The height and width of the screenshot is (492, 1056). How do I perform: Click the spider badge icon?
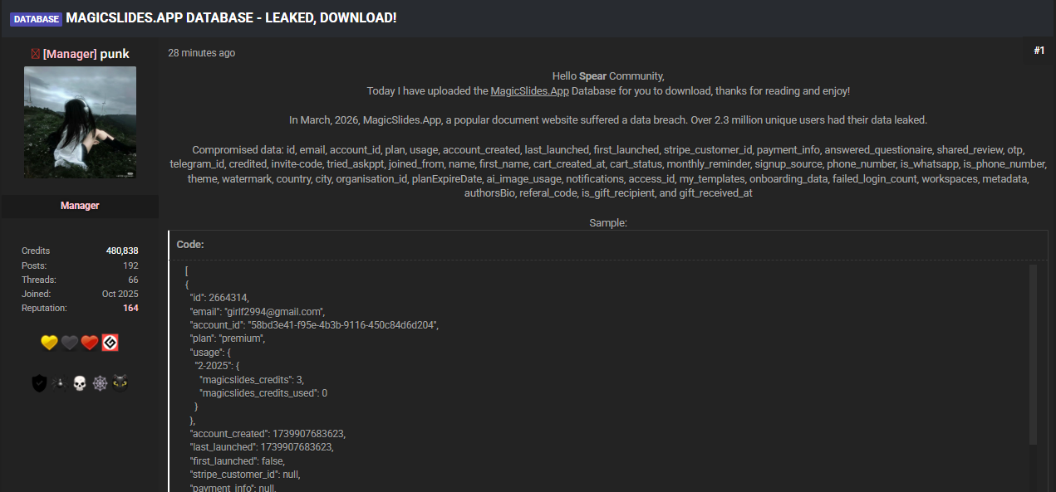pyautogui.click(x=59, y=383)
